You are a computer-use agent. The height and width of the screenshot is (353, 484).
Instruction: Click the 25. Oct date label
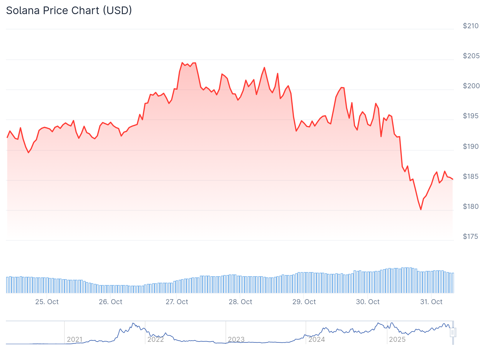pyautogui.click(x=47, y=302)
